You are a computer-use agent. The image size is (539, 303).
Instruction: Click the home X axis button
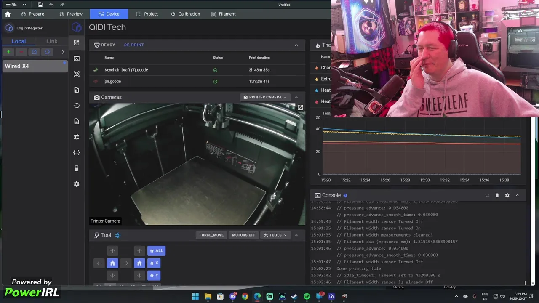point(154,263)
